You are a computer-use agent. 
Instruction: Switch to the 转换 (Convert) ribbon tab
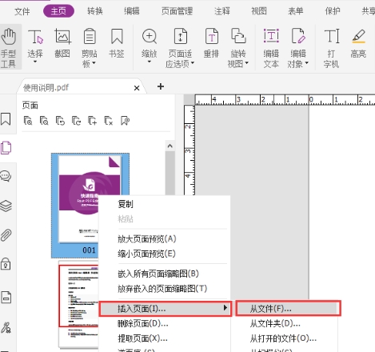pyautogui.click(x=95, y=11)
